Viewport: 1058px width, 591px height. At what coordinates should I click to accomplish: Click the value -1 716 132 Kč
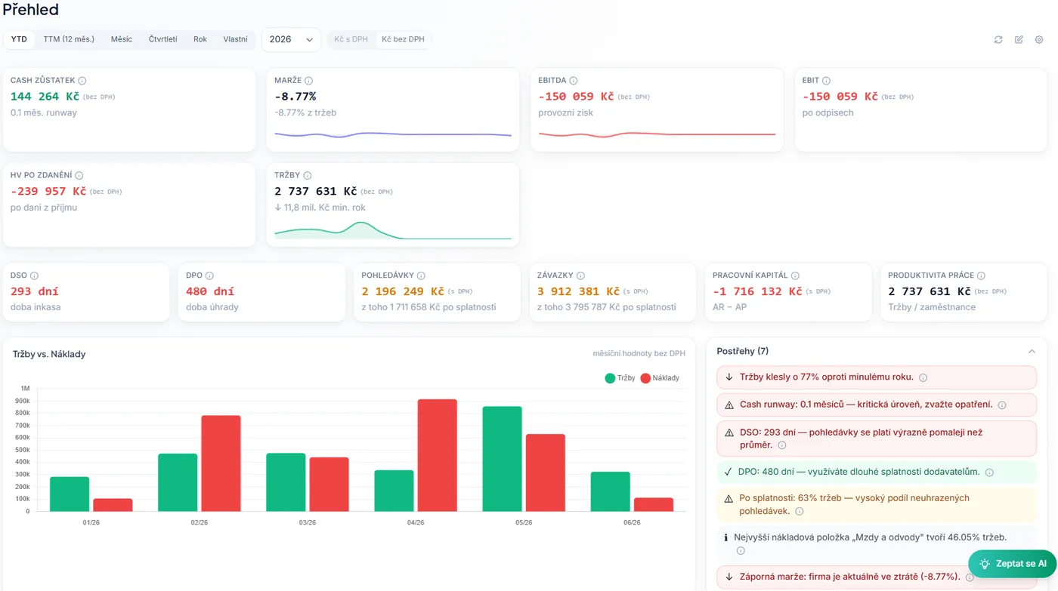[x=757, y=291]
